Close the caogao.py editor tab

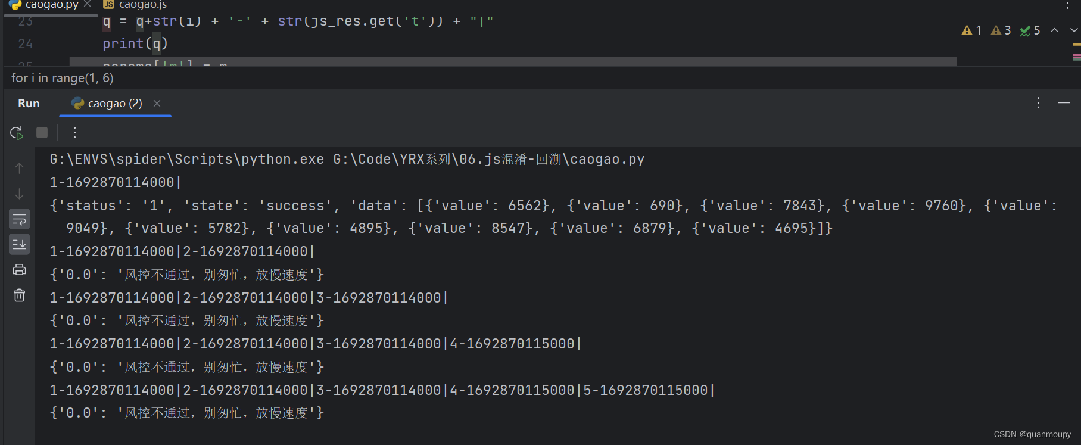tap(88, 4)
